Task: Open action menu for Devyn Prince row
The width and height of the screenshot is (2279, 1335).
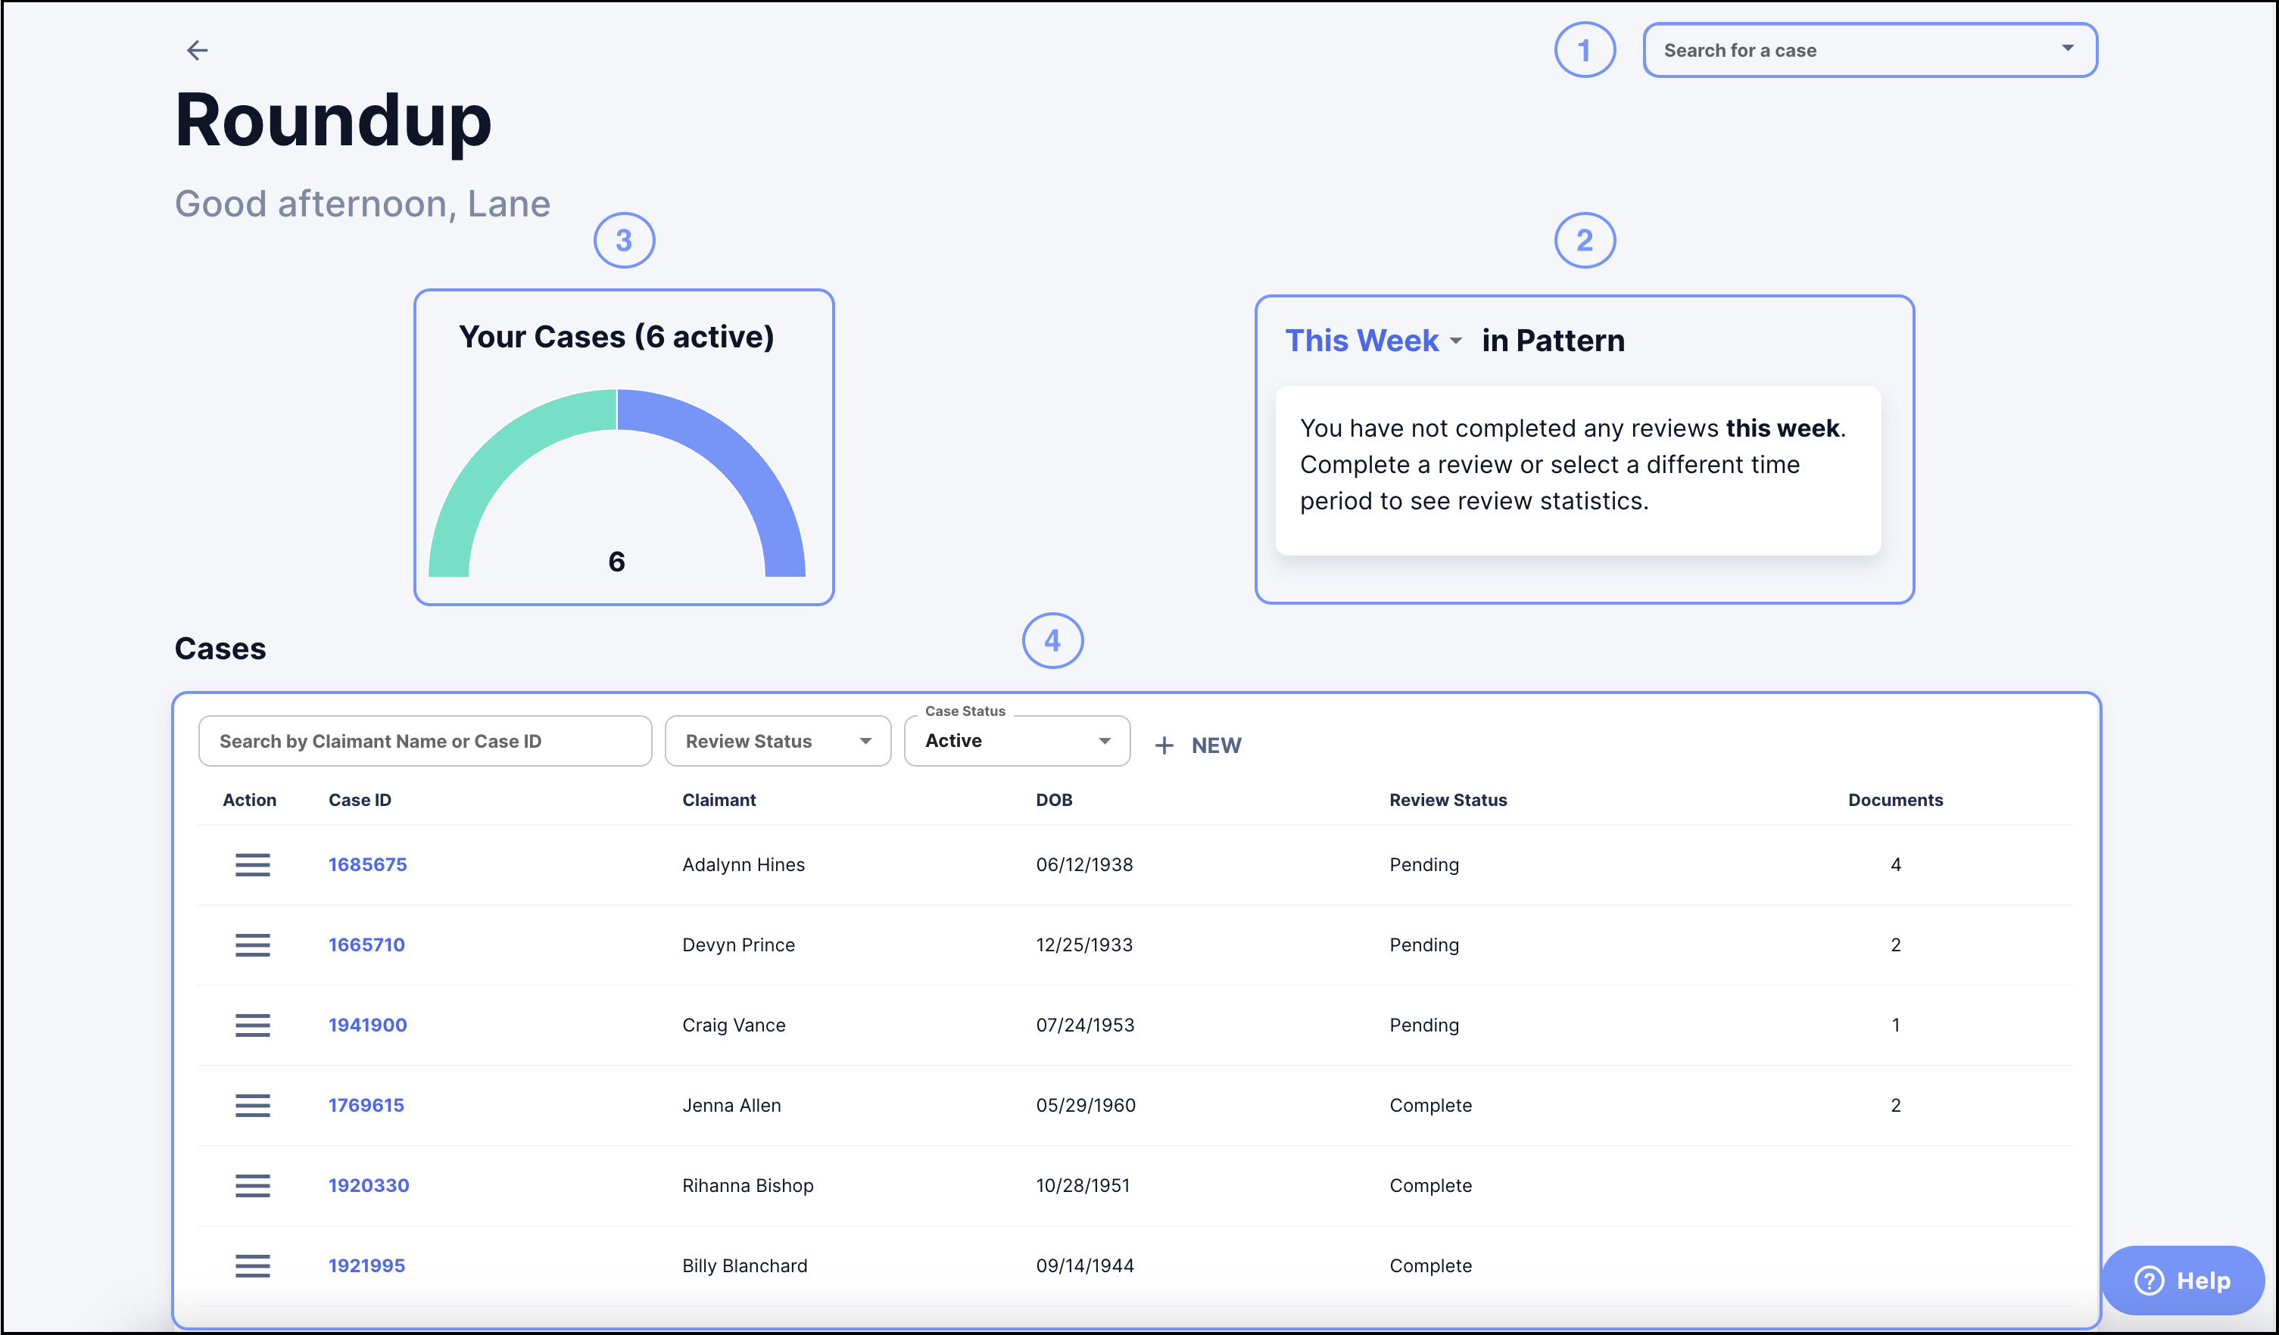Action: point(252,944)
